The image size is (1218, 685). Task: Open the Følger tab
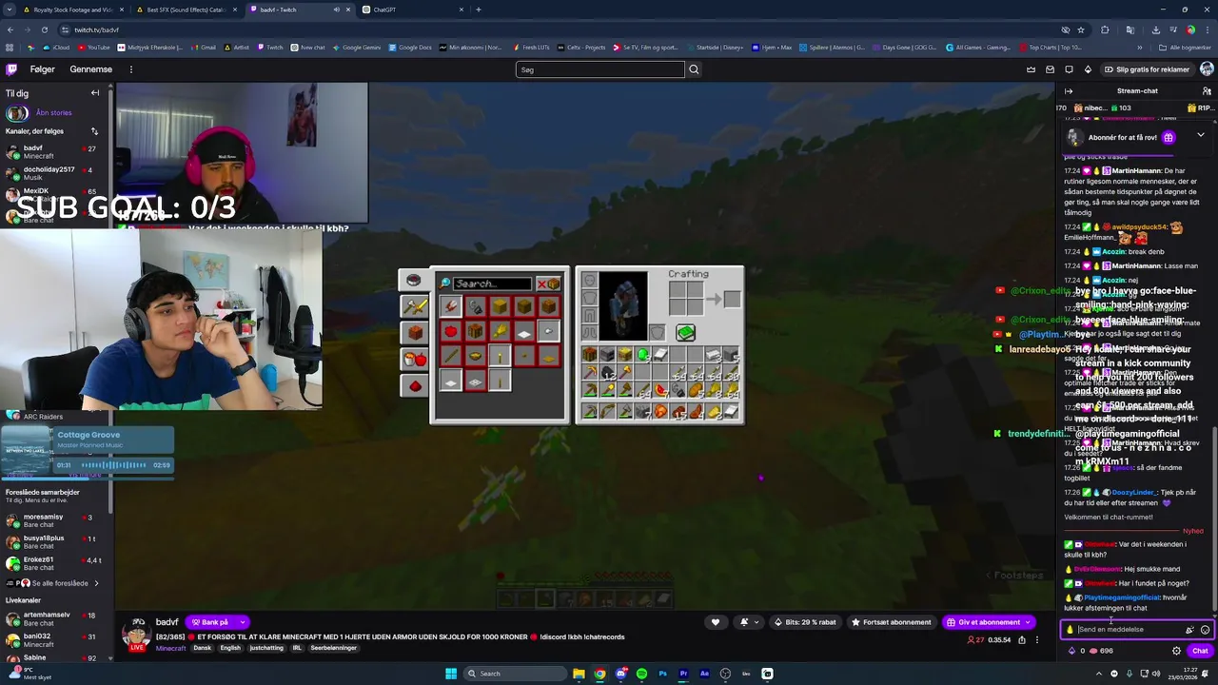coord(42,69)
